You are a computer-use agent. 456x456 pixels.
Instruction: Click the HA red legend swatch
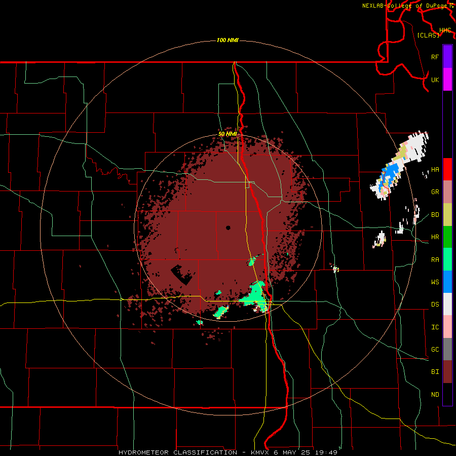coord(447,169)
